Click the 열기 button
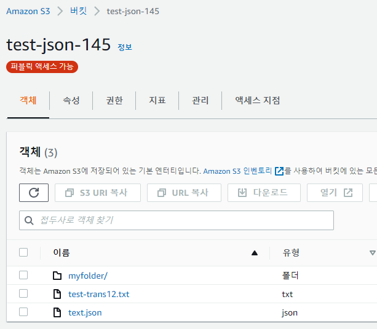377x329 pixels. (335, 193)
